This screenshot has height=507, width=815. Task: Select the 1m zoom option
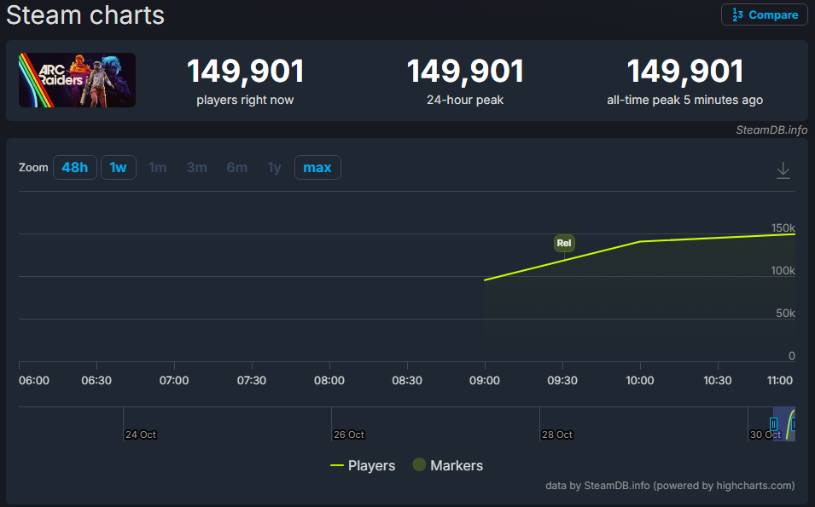tap(158, 168)
